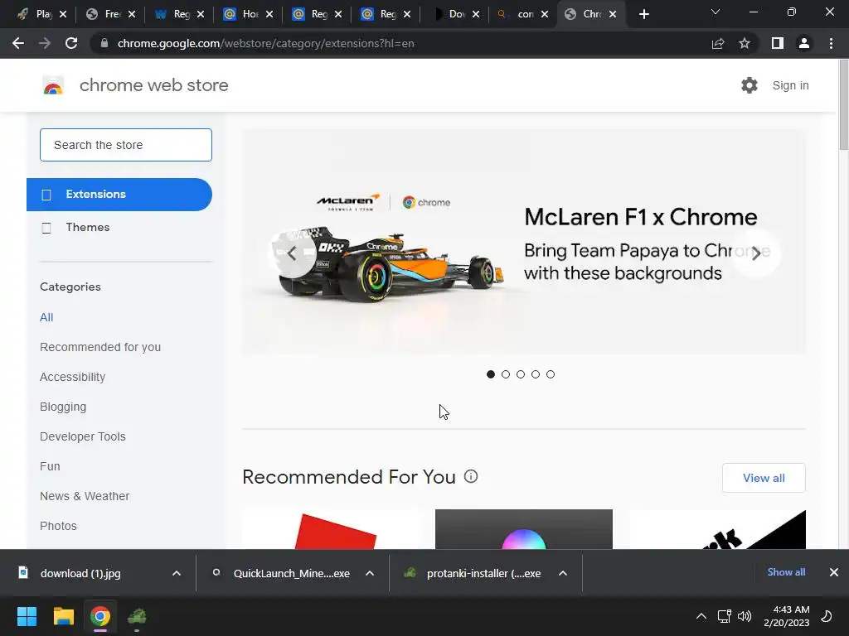This screenshot has width=849, height=636.
Task: Open Photos category
Action: pyautogui.click(x=59, y=526)
